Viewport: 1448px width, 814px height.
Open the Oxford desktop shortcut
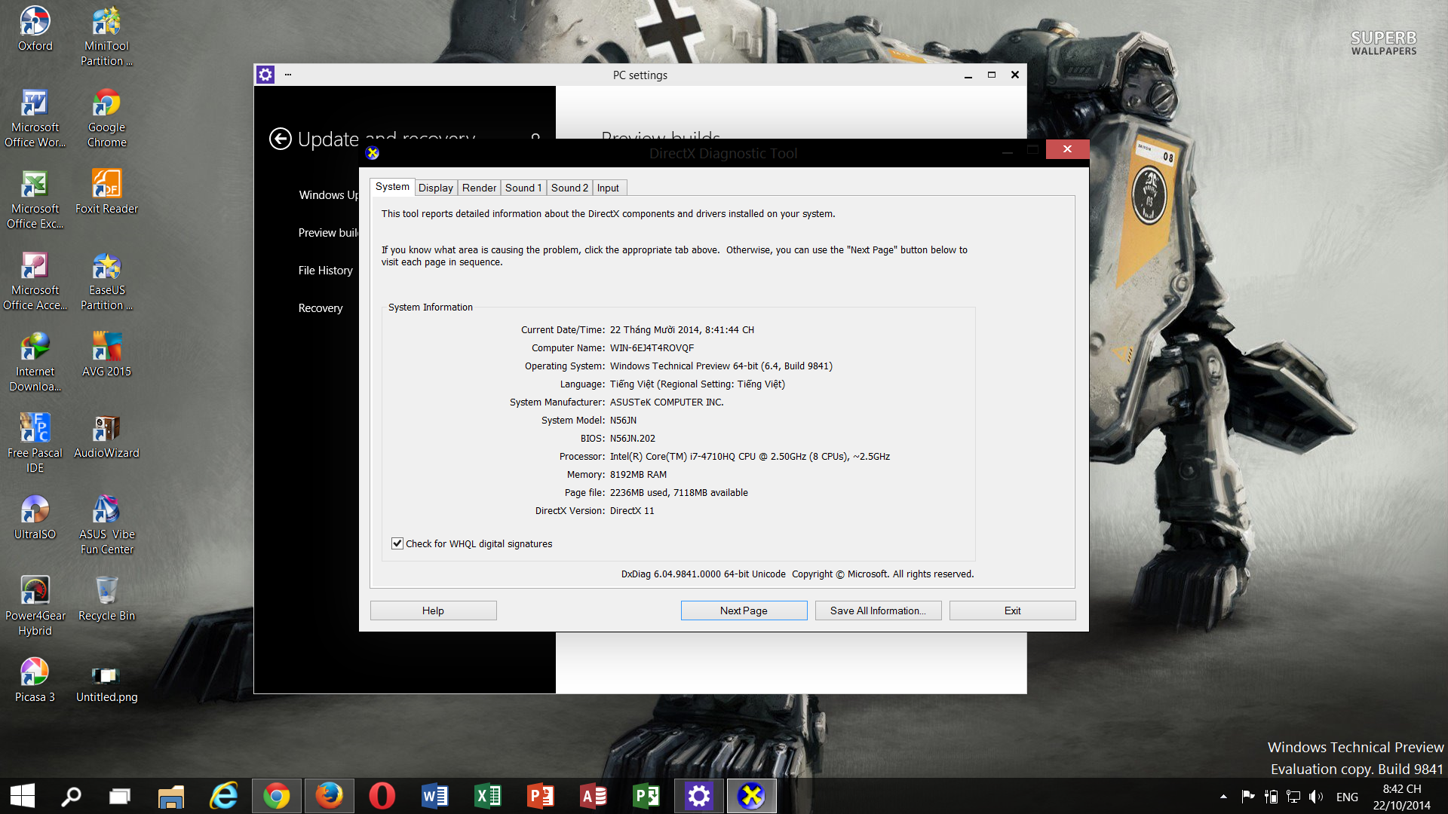[x=35, y=29]
